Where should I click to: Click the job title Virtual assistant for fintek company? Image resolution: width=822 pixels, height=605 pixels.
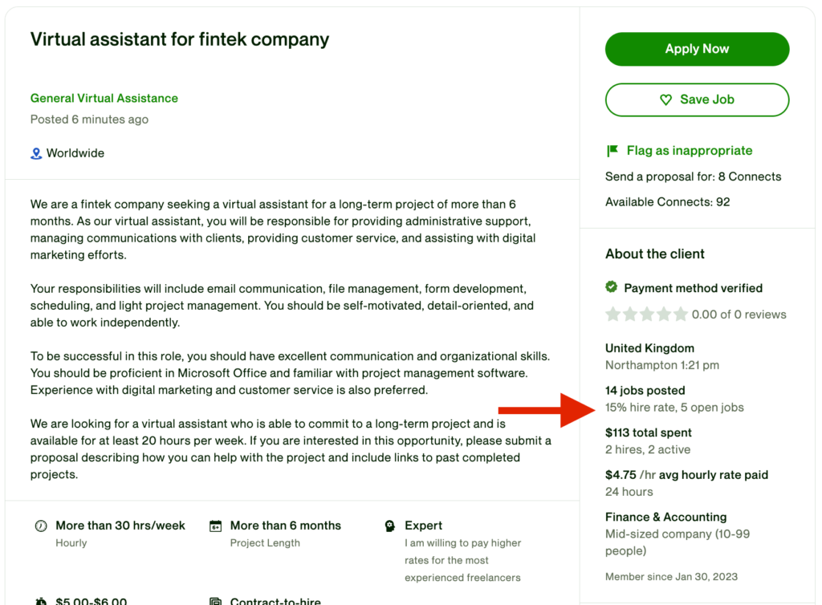tap(180, 39)
